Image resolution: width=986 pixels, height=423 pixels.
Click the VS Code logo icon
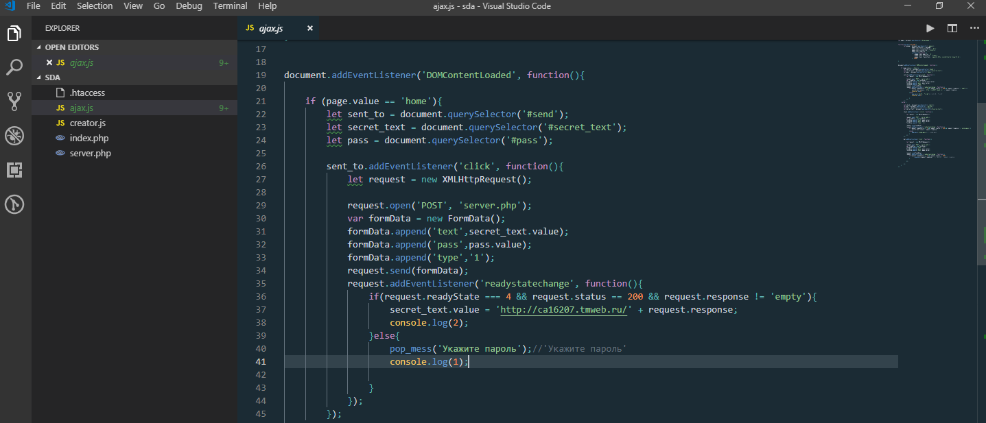[x=10, y=6]
